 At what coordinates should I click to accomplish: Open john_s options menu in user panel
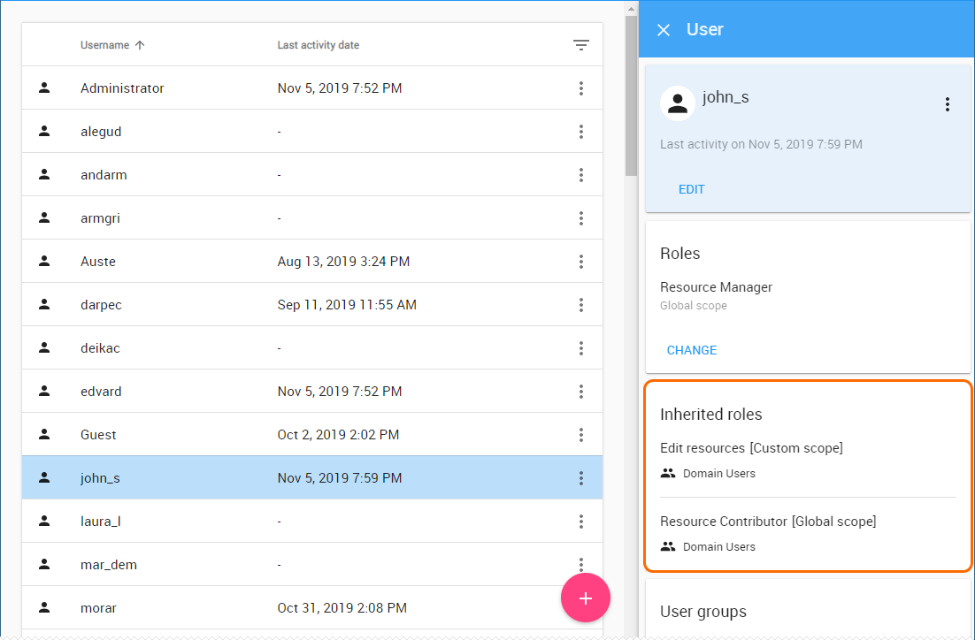[947, 104]
